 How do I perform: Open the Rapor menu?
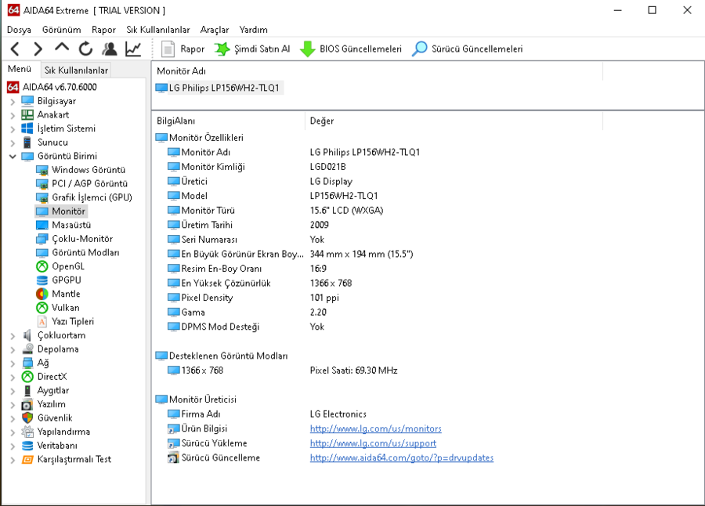(103, 30)
